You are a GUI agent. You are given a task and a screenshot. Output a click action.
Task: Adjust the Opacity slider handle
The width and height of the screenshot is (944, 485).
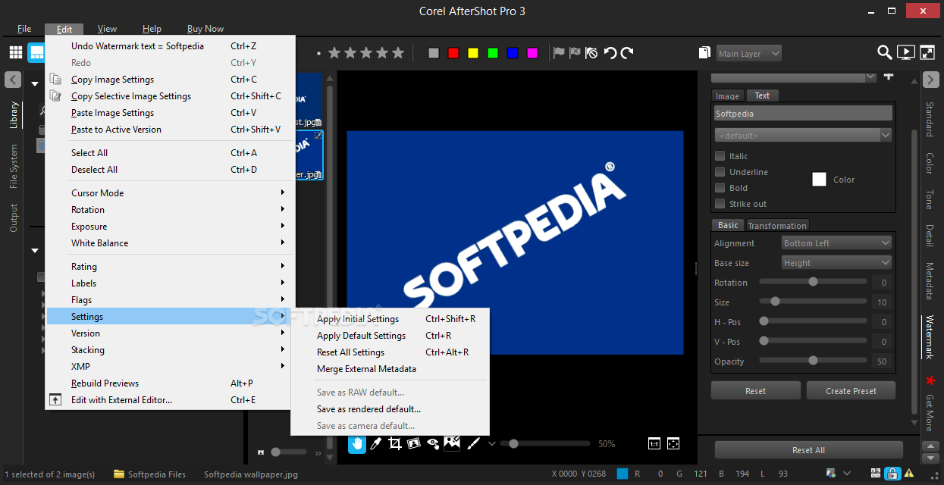tap(813, 361)
